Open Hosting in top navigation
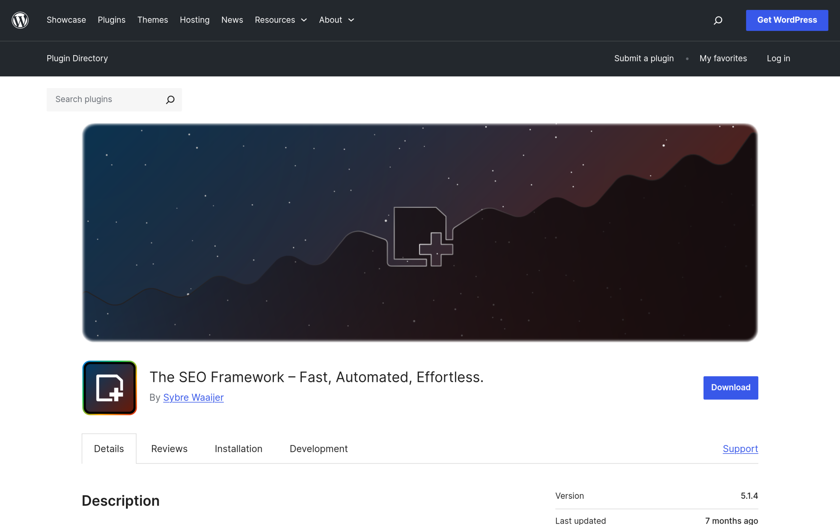Image resolution: width=840 pixels, height=525 pixels. 195,20
